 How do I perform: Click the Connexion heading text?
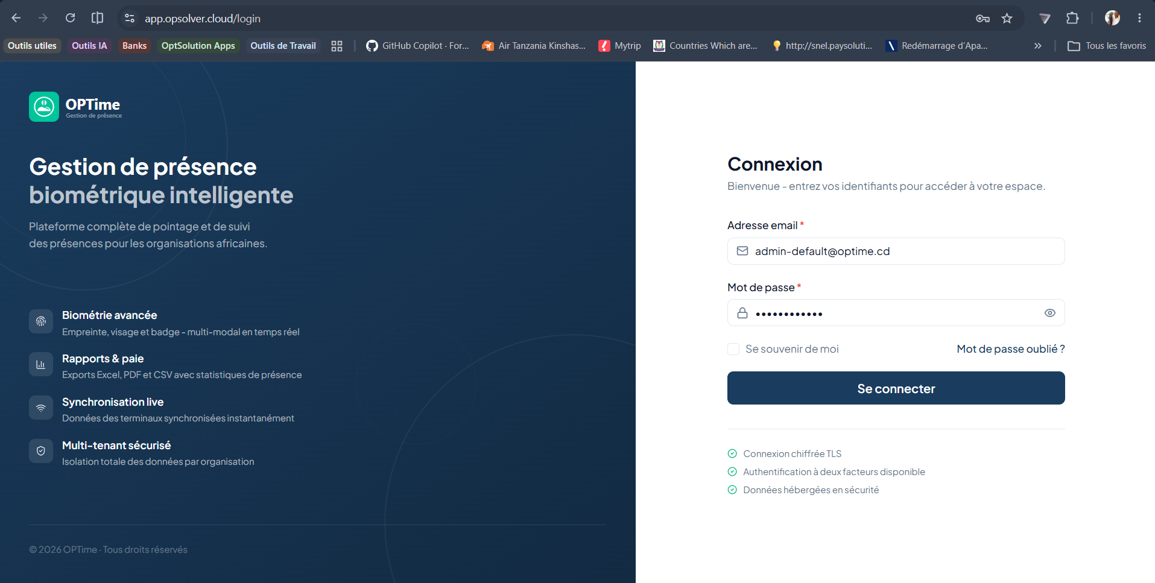(x=775, y=164)
